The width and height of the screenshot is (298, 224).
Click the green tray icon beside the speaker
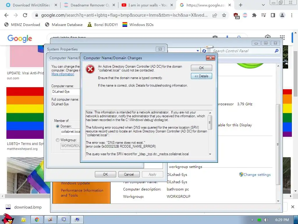tap(259, 220)
